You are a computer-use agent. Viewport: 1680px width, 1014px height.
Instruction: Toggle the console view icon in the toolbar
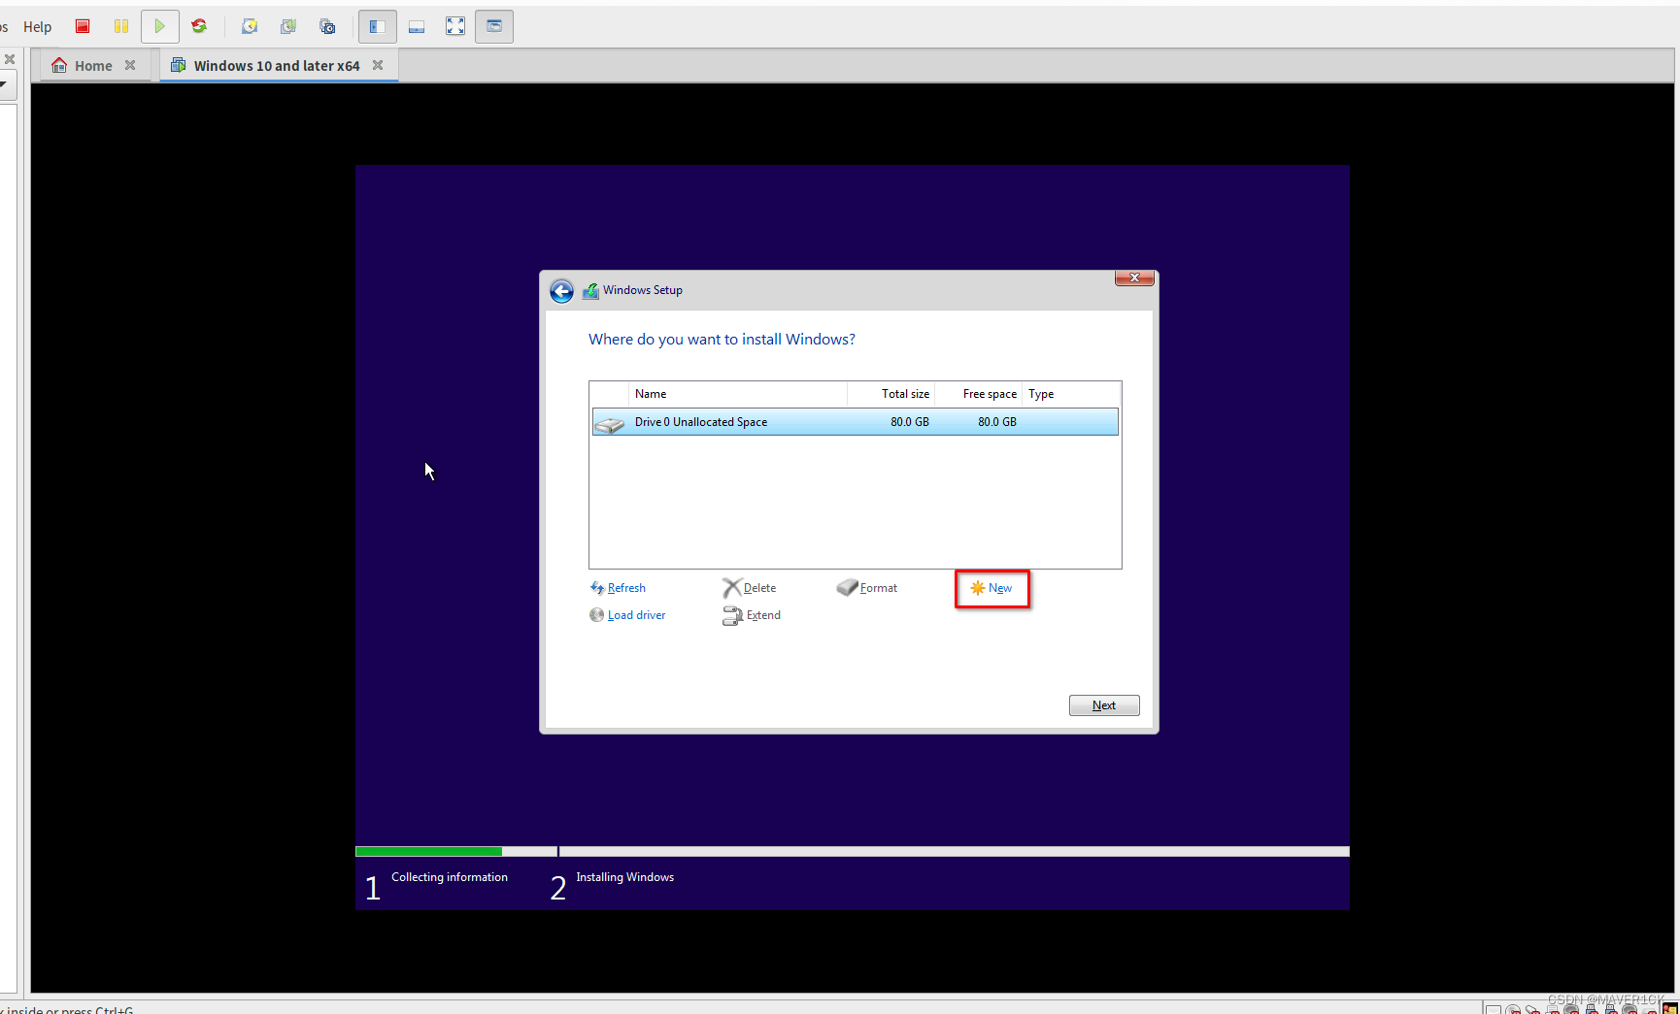point(494,26)
